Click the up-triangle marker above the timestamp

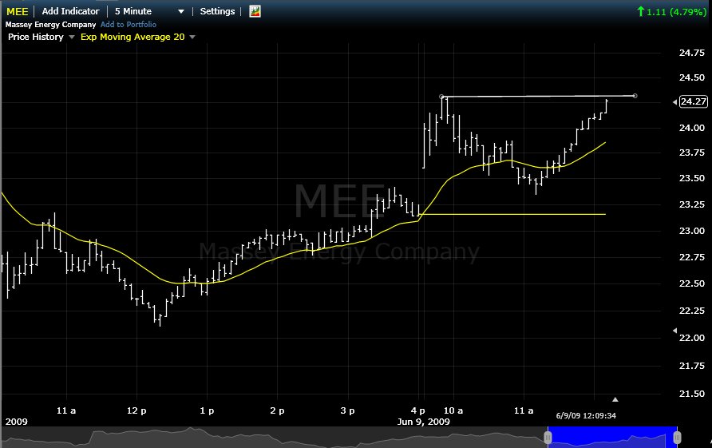click(615, 400)
